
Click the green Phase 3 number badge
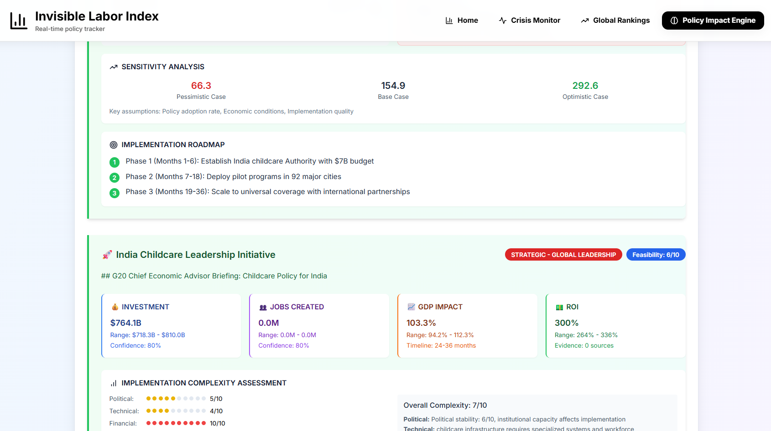115,193
